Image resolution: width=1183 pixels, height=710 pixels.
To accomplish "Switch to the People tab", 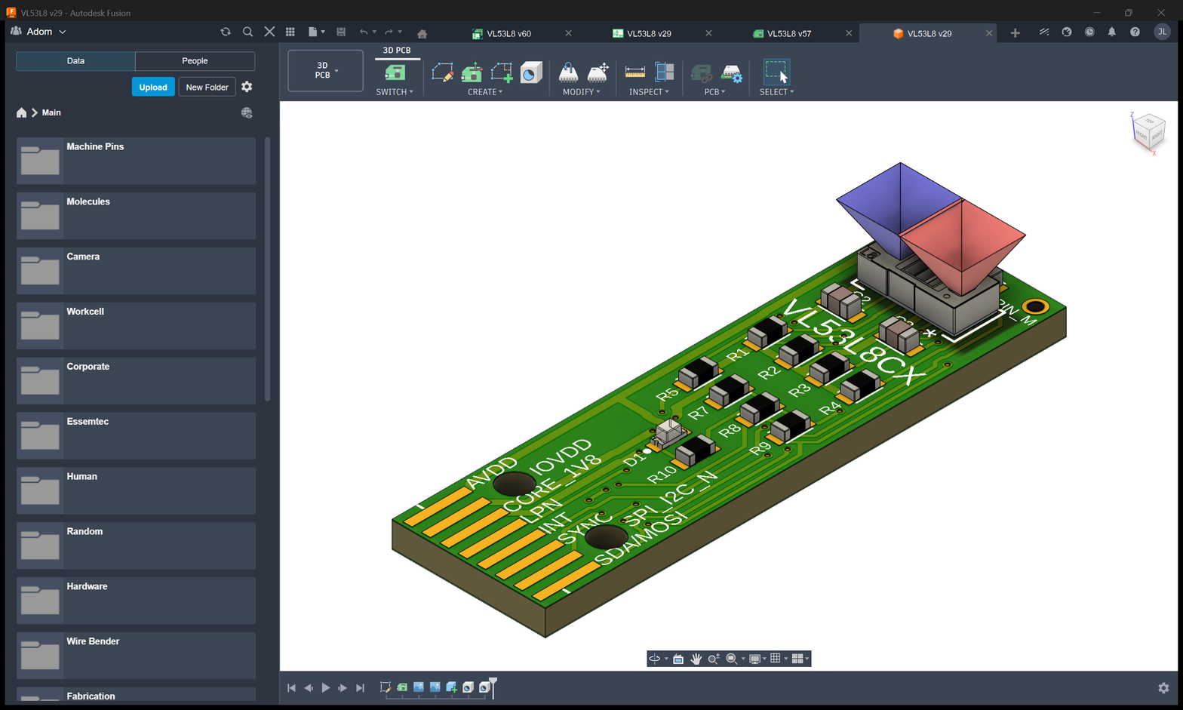I will (x=195, y=61).
